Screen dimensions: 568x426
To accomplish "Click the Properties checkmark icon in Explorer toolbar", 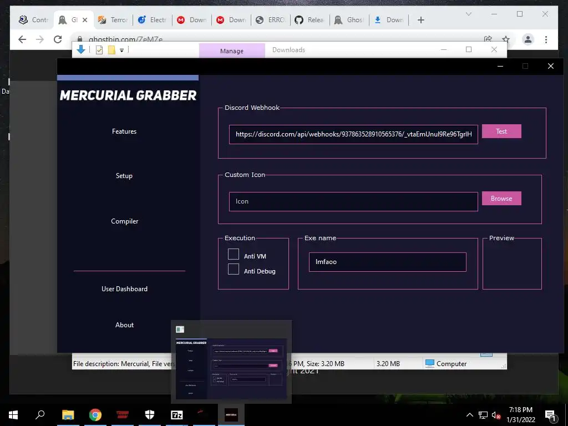I will coord(99,50).
